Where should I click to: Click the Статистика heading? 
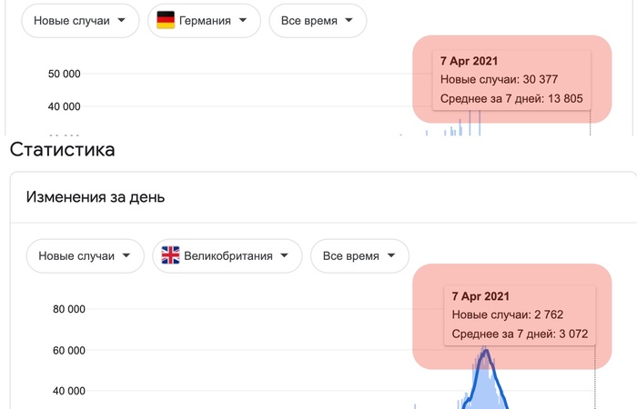click(x=63, y=149)
